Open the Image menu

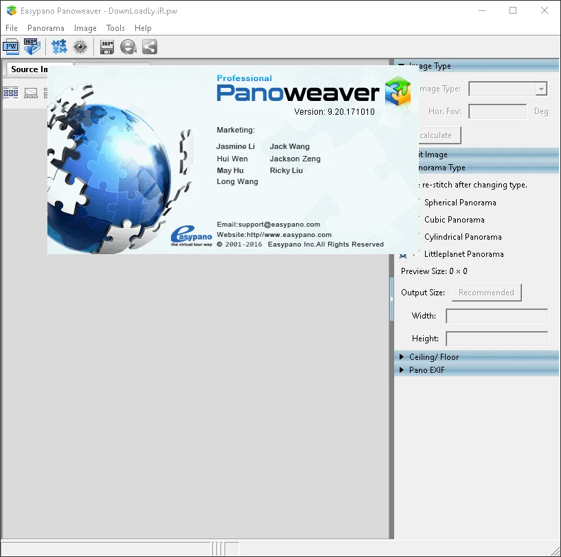[x=85, y=28]
